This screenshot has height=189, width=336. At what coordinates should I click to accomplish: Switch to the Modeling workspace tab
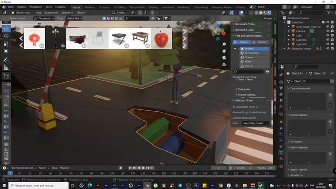[90, 7]
